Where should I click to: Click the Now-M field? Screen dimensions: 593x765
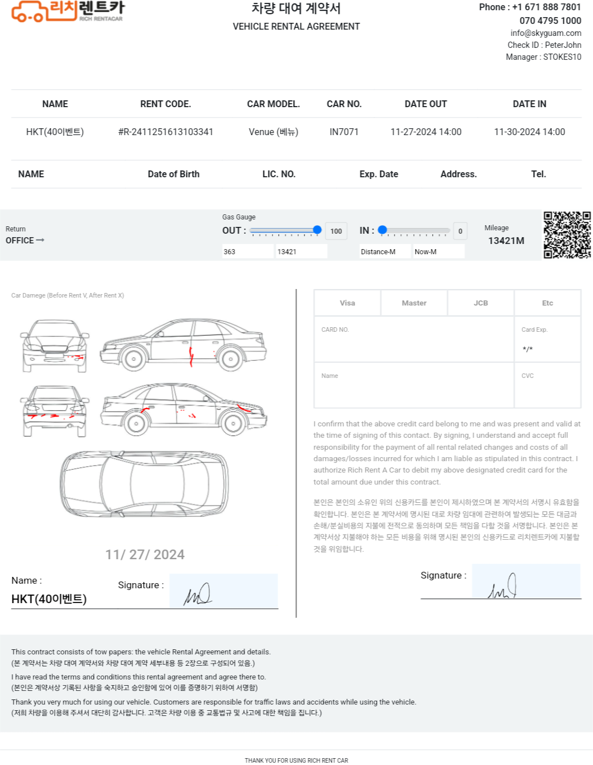(x=438, y=251)
